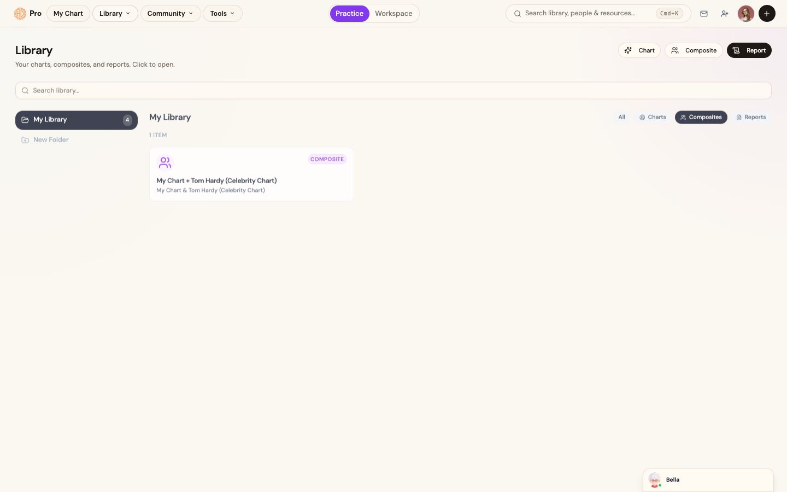The width and height of the screenshot is (787, 492).
Task: Create a new Composite
Action: point(694,50)
